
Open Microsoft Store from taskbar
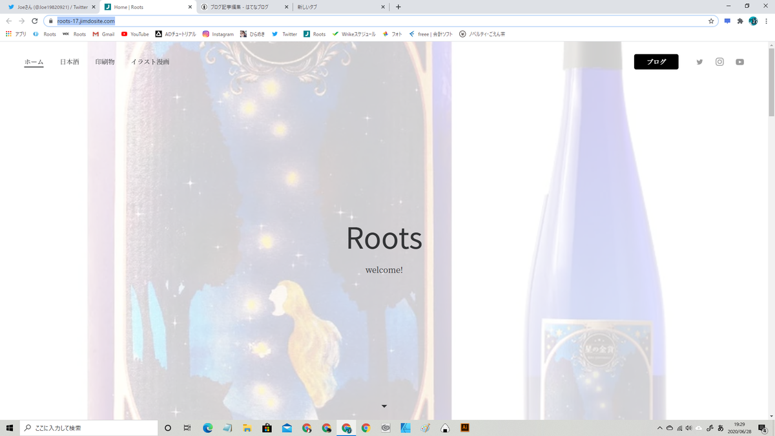(267, 428)
